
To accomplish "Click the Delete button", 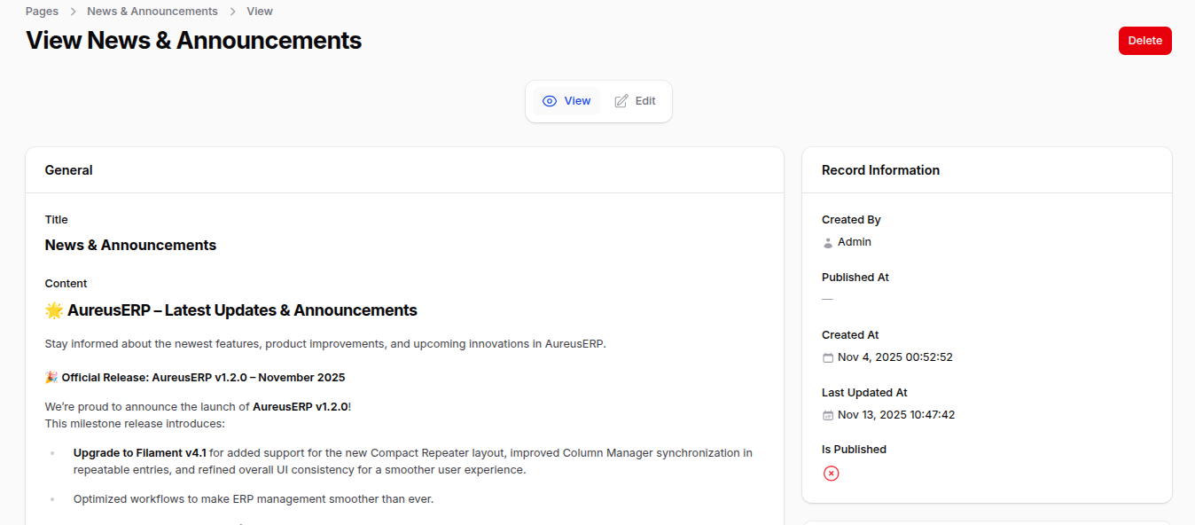I will click(1144, 40).
